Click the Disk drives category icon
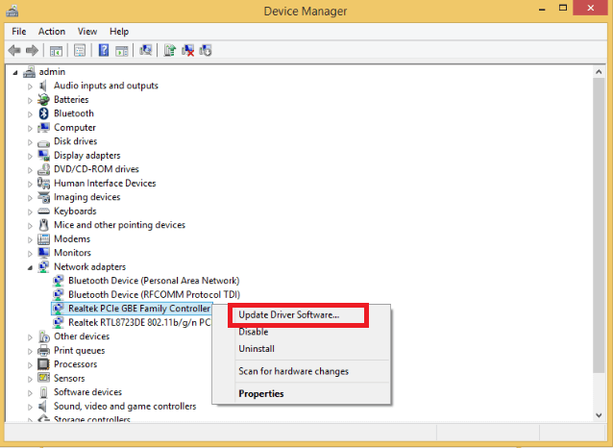Image resolution: width=613 pixels, height=448 pixels. click(x=43, y=142)
